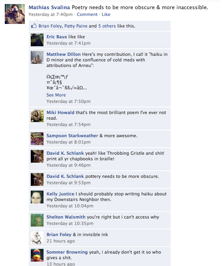222x266 pixels.
Task: Open David K. Schlank's name on braille comment
Action: point(65,153)
